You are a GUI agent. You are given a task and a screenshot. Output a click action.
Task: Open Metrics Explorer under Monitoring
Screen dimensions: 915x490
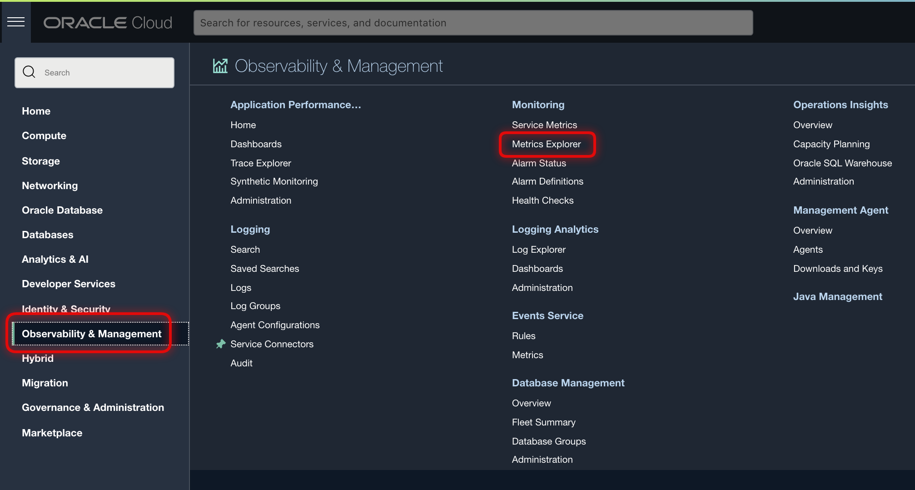547,144
